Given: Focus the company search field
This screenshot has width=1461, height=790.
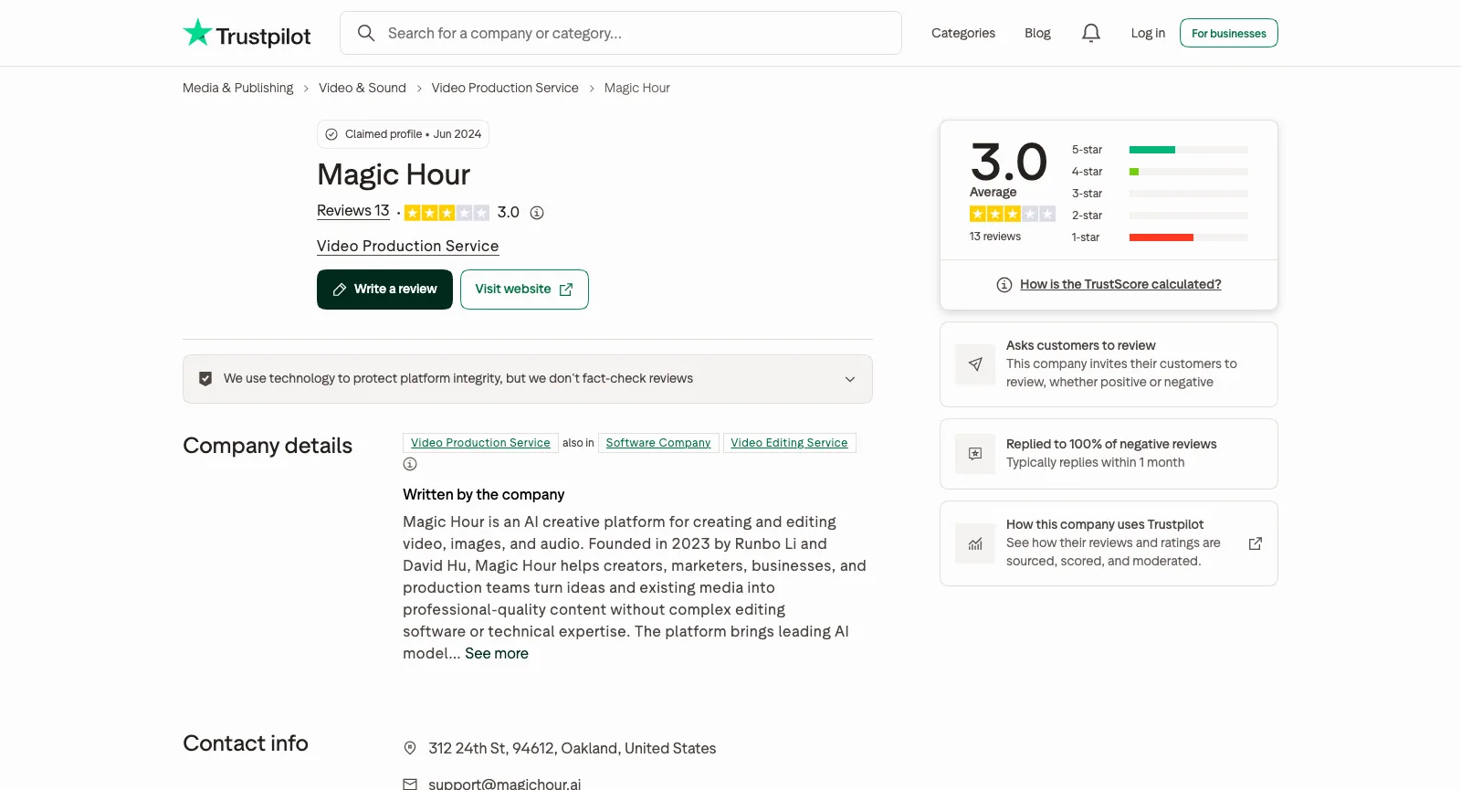Looking at the screenshot, I should point(621,33).
